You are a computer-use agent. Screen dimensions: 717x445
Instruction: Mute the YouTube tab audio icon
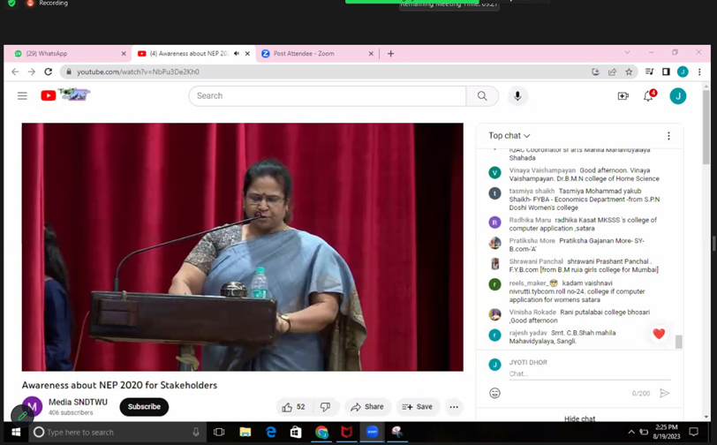coord(236,54)
